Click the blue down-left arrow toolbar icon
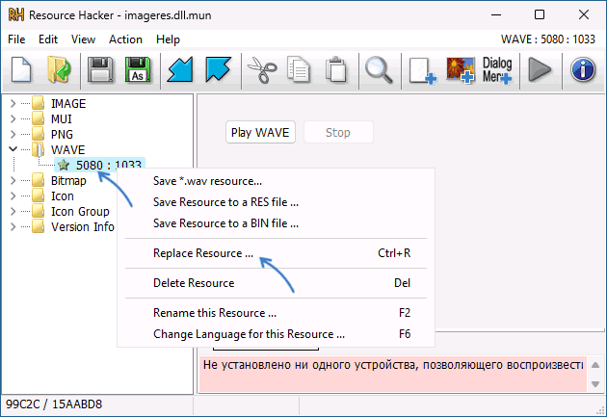Viewport: 607px width, 417px height. [180, 70]
